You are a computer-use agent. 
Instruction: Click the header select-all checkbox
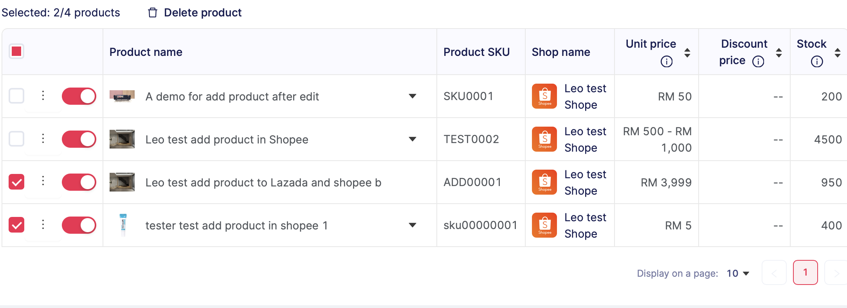(16, 51)
